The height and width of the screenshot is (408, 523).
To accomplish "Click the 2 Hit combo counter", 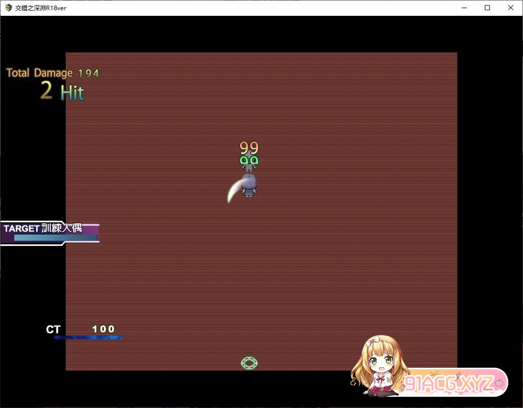I will coord(62,92).
